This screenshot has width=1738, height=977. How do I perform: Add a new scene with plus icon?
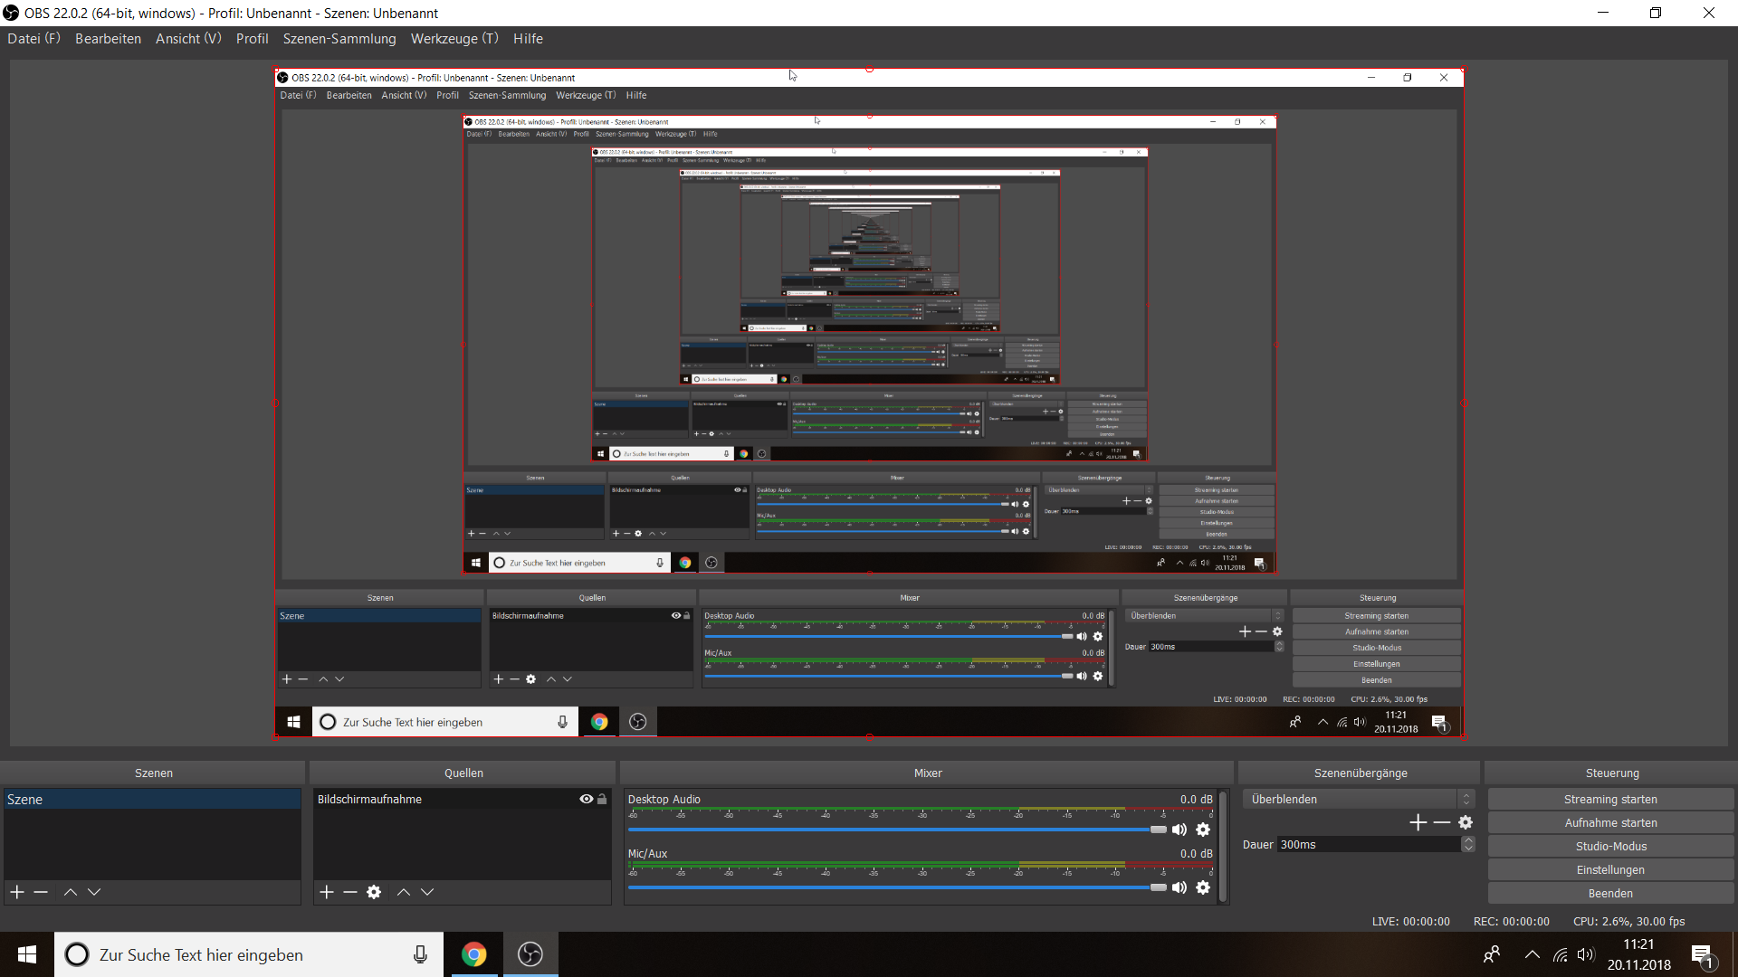[17, 892]
